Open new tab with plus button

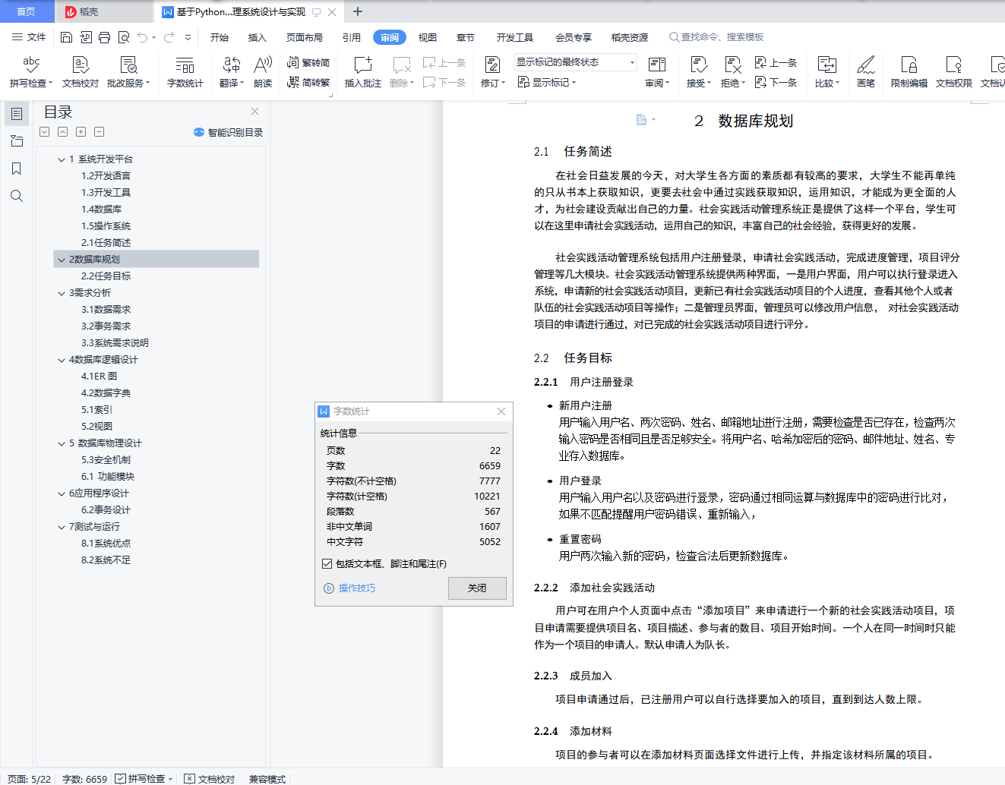[358, 11]
